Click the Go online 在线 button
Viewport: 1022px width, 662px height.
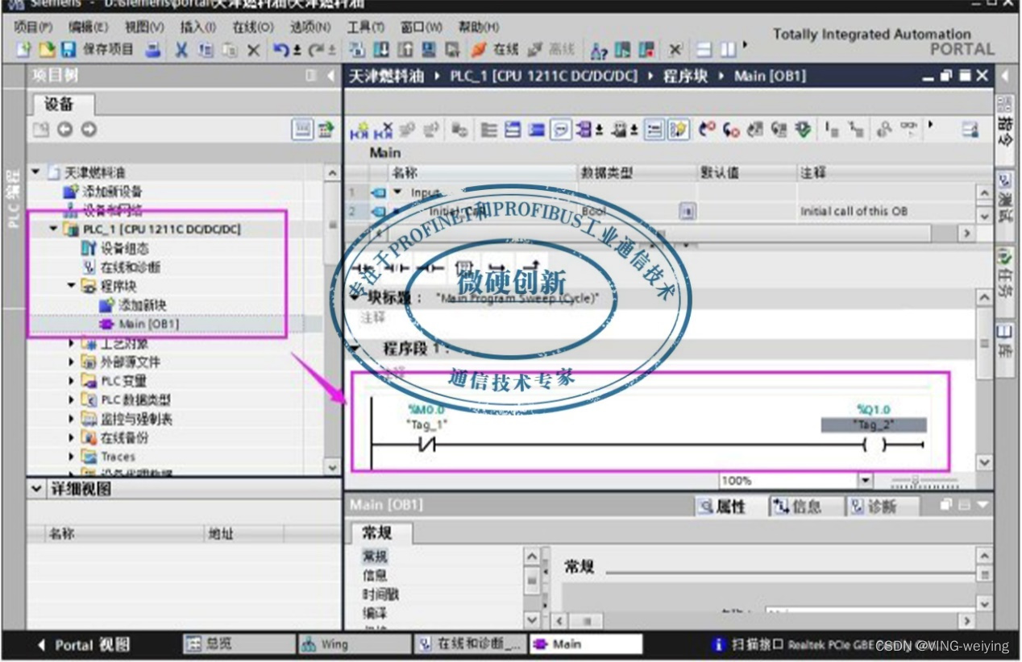pyautogui.click(x=495, y=50)
